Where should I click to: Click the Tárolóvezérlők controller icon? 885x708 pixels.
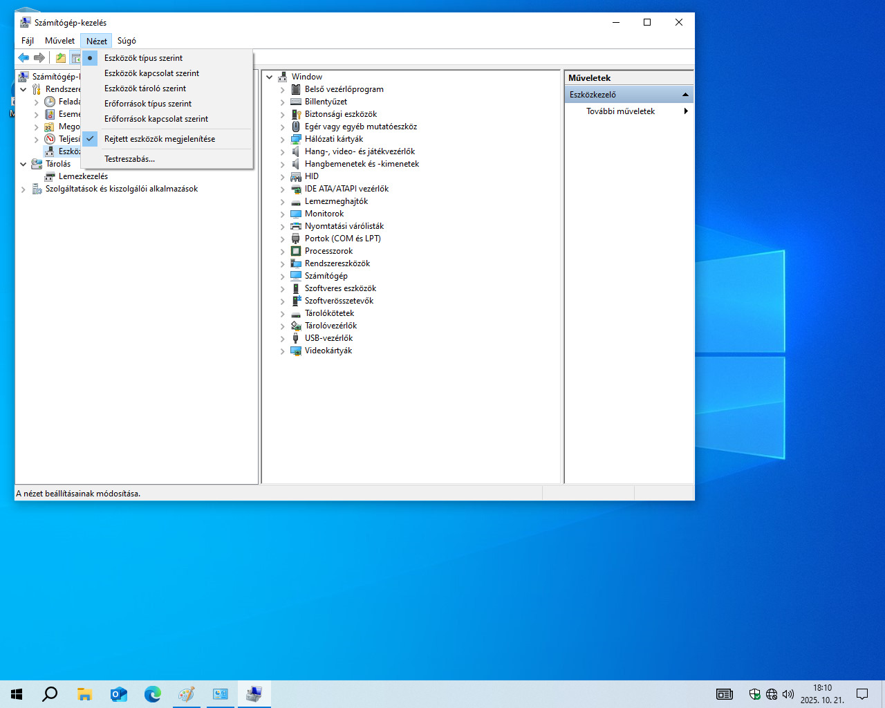tap(296, 326)
